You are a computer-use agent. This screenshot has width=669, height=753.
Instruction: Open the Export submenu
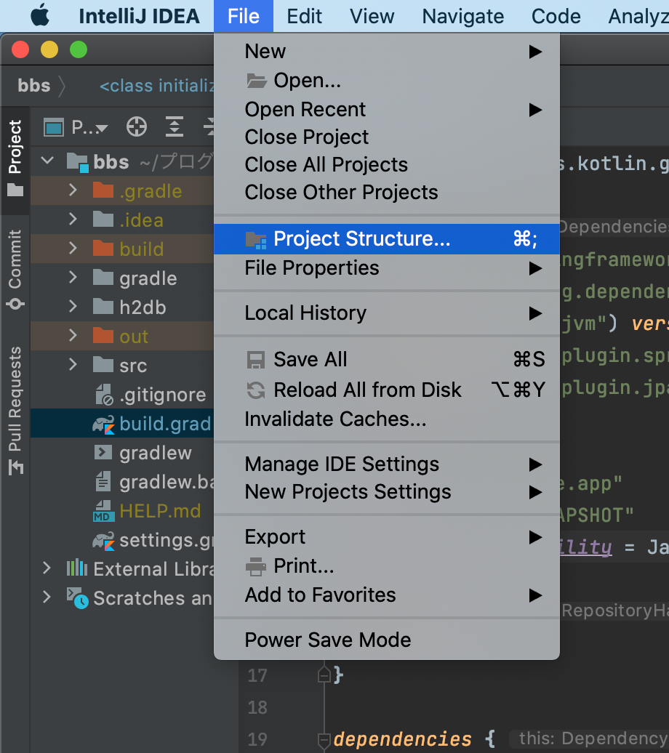tap(387, 537)
